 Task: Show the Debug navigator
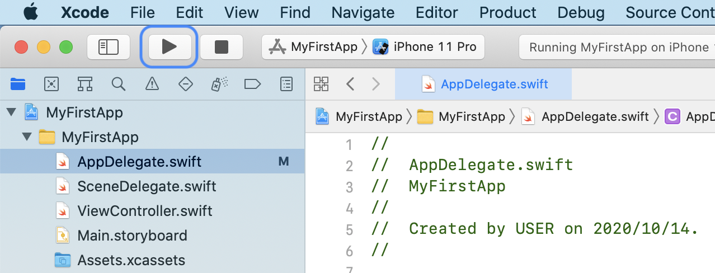coord(219,84)
